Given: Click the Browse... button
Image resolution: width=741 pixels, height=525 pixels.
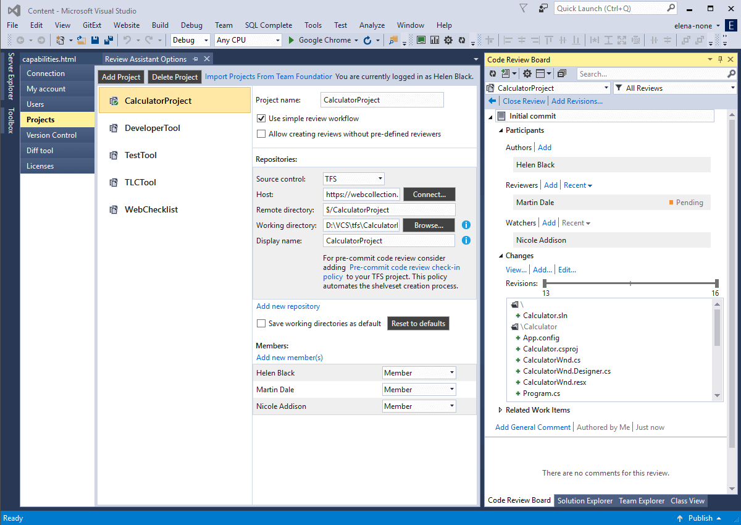Looking at the screenshot, I should click(429, 225).
